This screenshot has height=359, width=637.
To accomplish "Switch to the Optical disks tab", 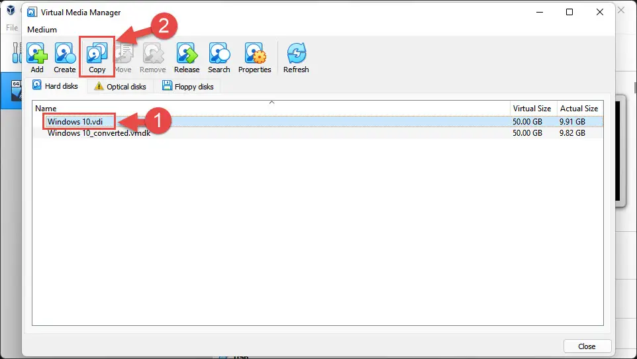I will pos(121,87).
